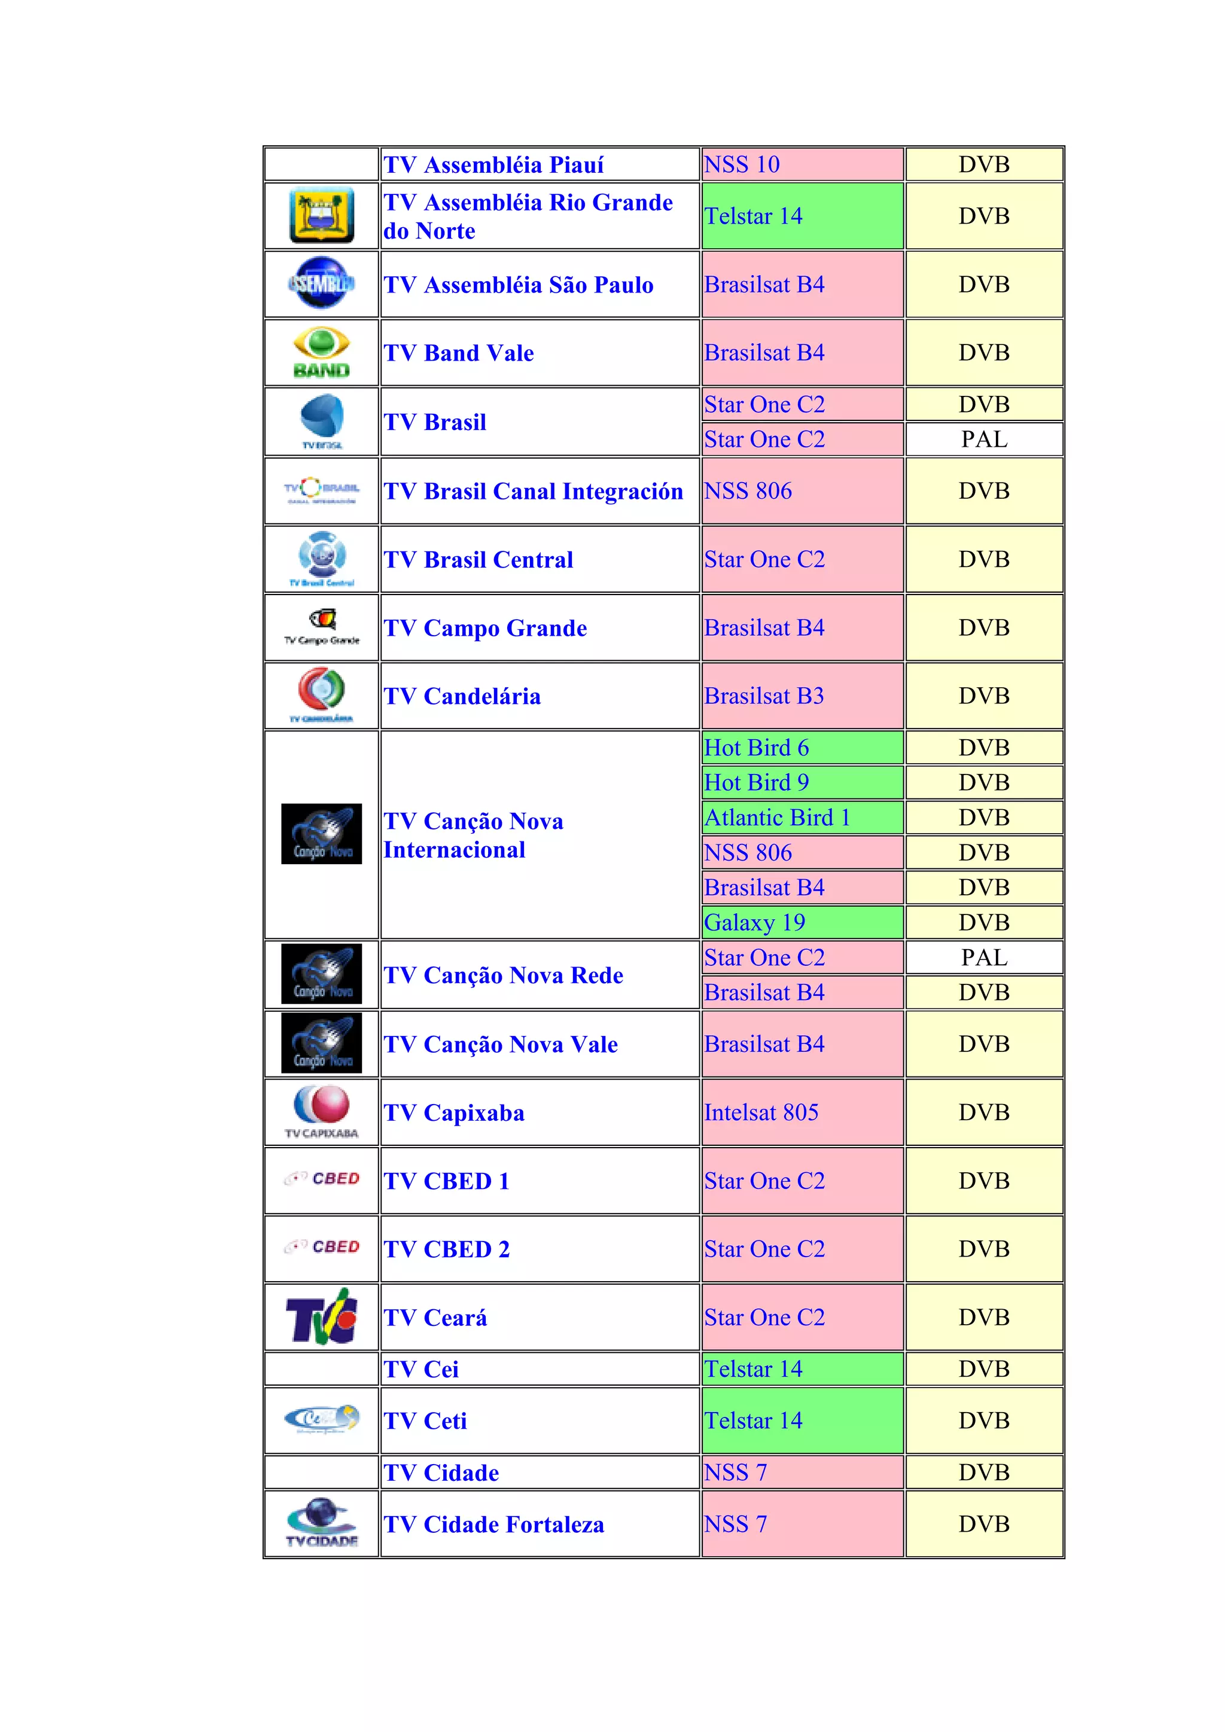
Task: Click the TV Brasil Central logo
Action: point(322,559)
